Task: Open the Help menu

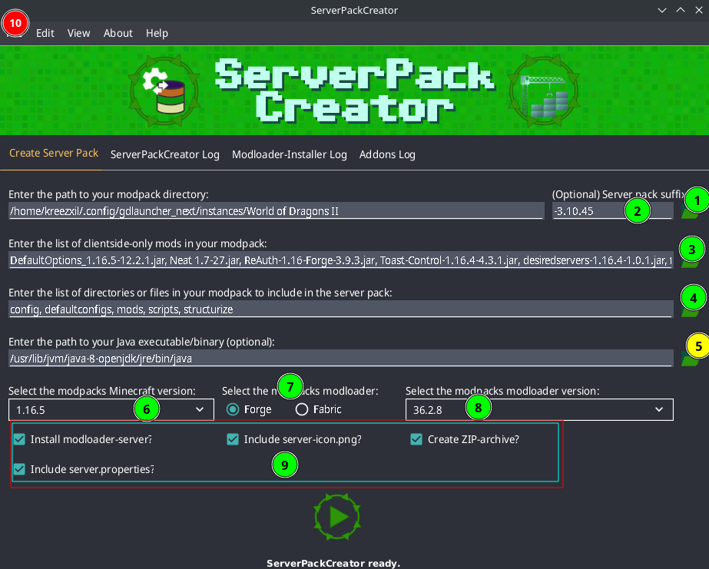Action: coord(157,33)
